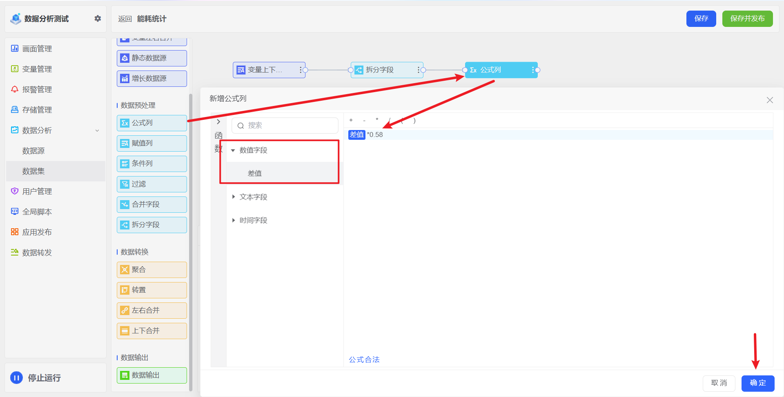Click the 停止运行 pause icon
Viewport: 784px width, 397px height.
[x=16, y=378]
